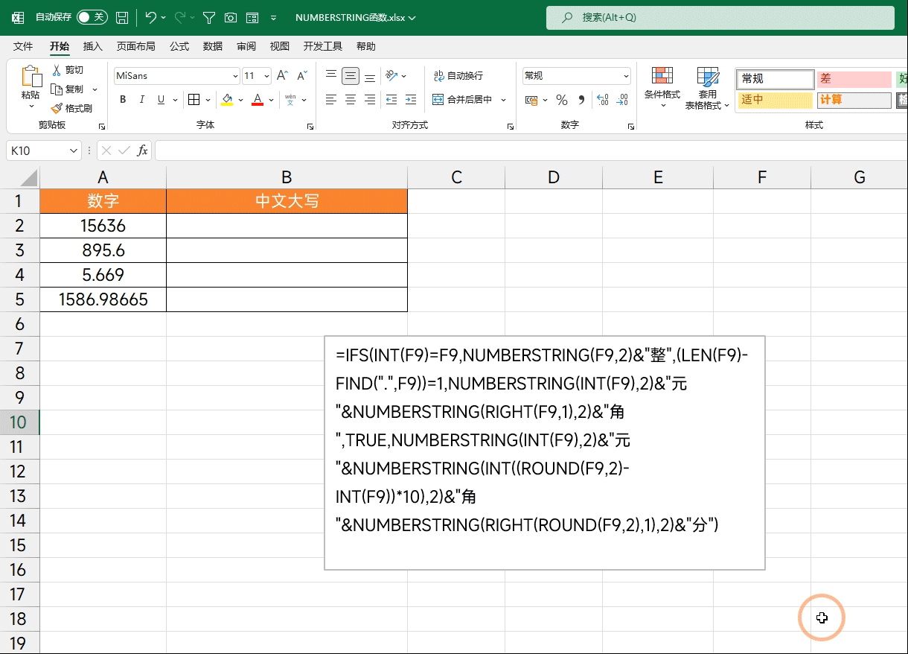
Task: Click Merge and Center (合并后居中) button
Action: [x=463, y=100]
